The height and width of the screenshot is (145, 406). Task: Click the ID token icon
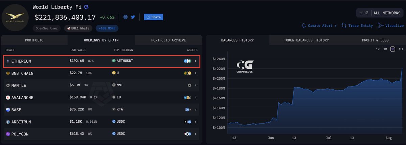pos(114,98)
